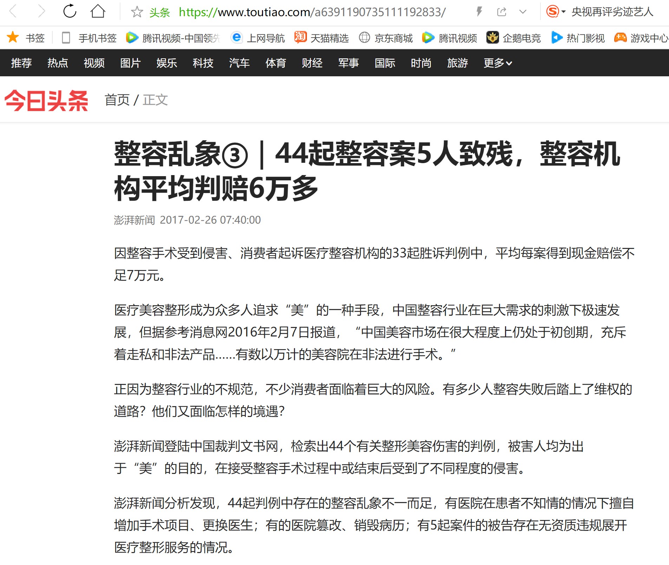Select the 旅游 navigation tab
The height and width of the screenshot is (565, 669).
458,63
